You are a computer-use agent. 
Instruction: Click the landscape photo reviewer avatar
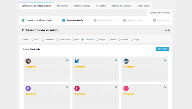(126, 61)
